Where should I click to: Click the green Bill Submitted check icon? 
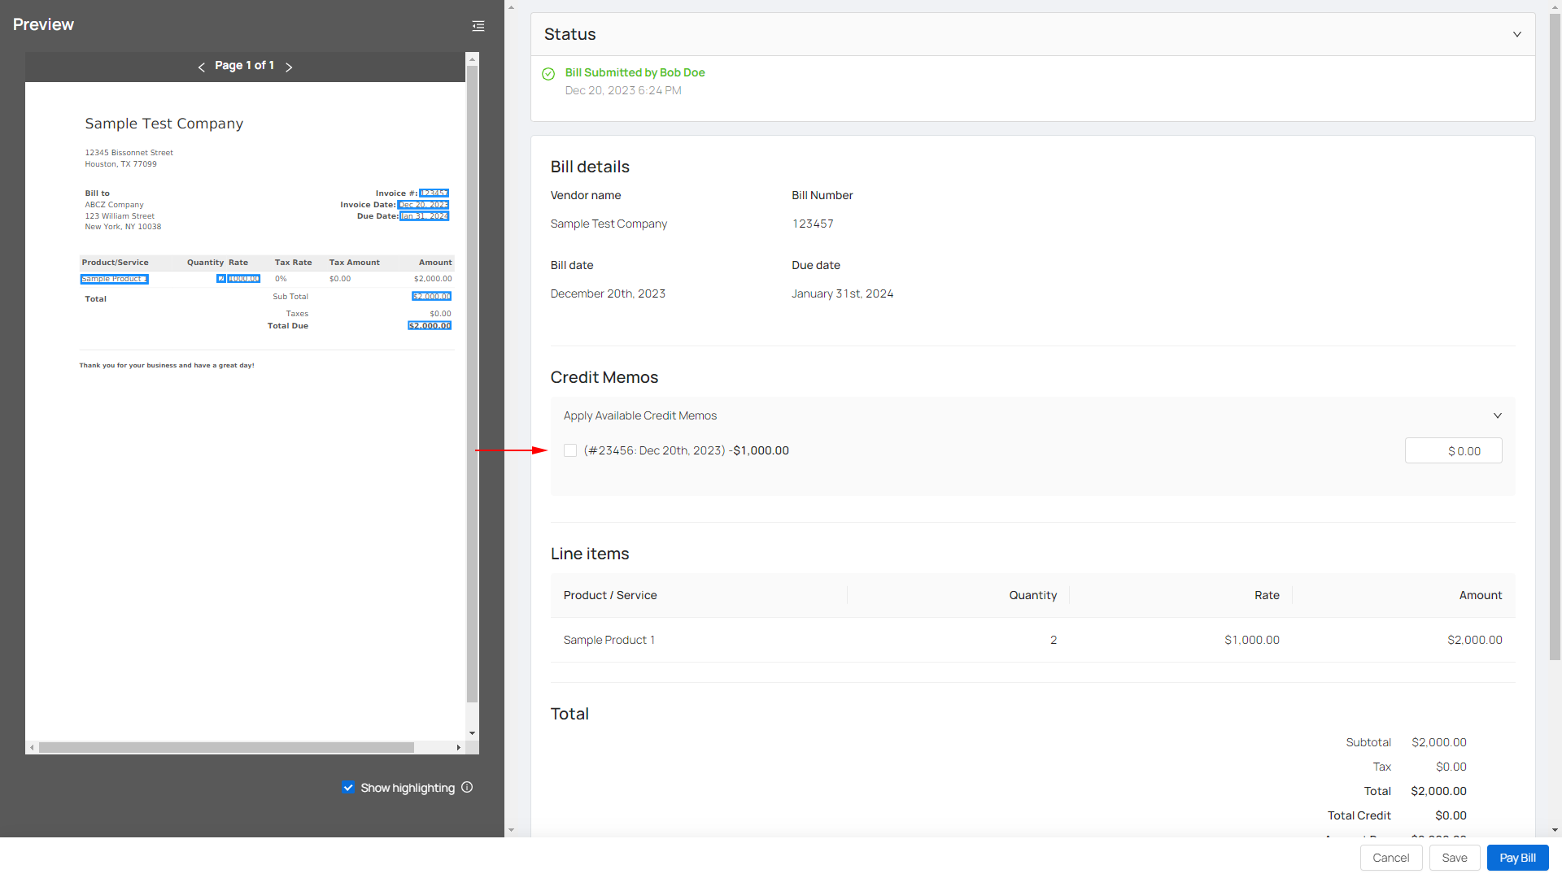(x=548, y=74)
